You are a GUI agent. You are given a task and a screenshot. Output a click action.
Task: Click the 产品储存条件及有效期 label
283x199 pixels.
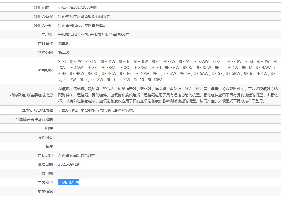[x=34, y=119]
